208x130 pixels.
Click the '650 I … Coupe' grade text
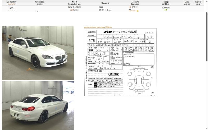pyautogui.click(x=105, y=10)
